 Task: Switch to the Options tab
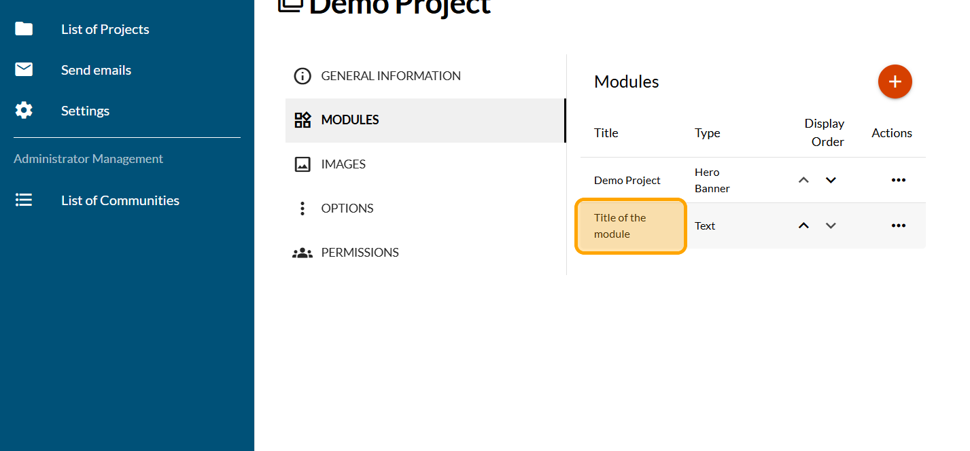[347, 209]
